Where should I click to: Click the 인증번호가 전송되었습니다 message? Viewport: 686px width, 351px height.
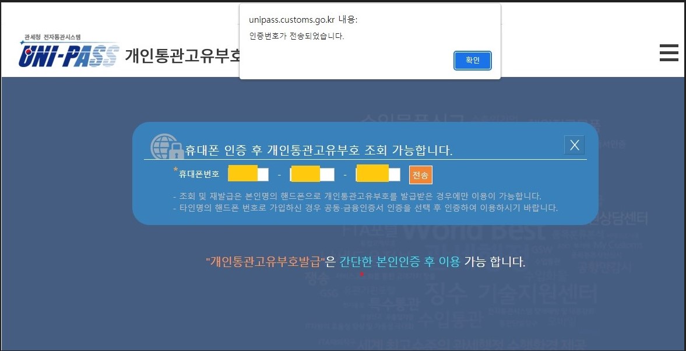click(297, 36)
